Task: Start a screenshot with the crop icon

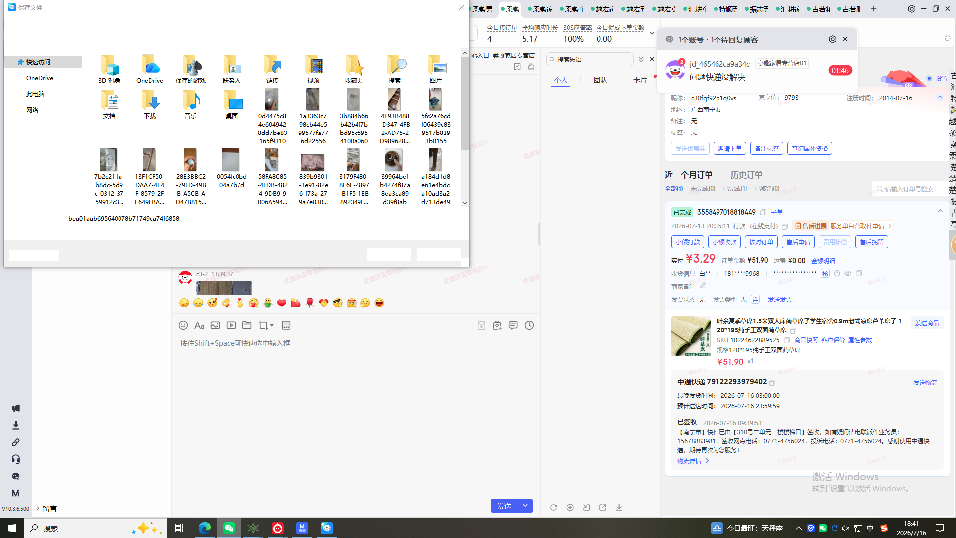Action: (263, 325)
